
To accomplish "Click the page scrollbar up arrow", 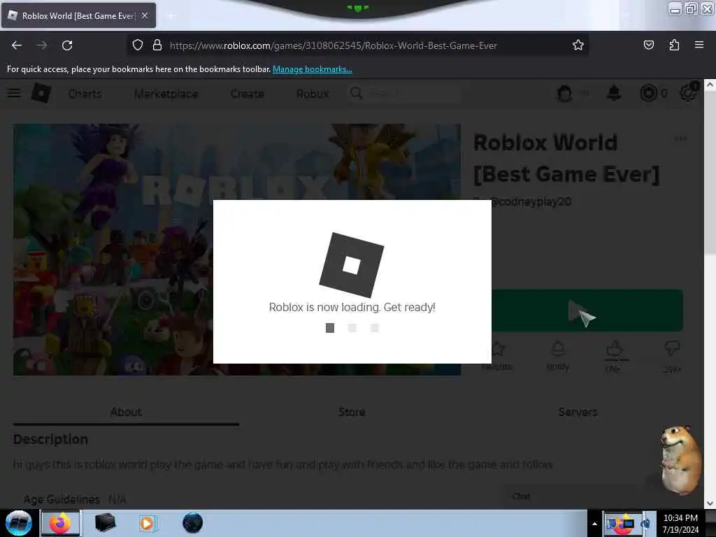I will (x=710, y=85).
